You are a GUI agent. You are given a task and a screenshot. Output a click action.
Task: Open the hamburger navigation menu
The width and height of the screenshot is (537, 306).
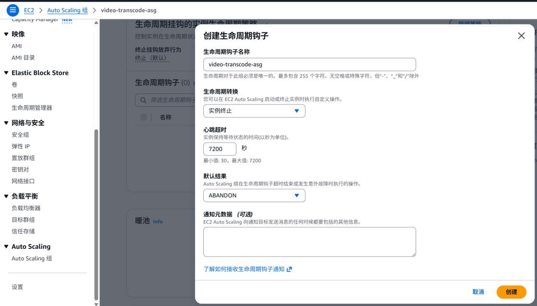[12, 10]
